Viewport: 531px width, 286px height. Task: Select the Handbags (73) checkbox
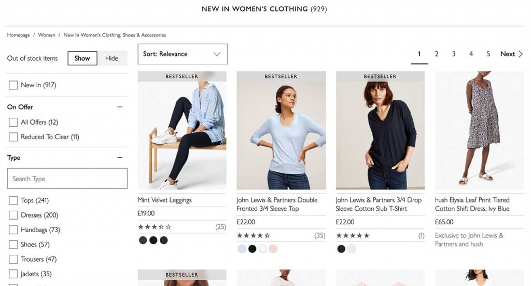[13, 230]
